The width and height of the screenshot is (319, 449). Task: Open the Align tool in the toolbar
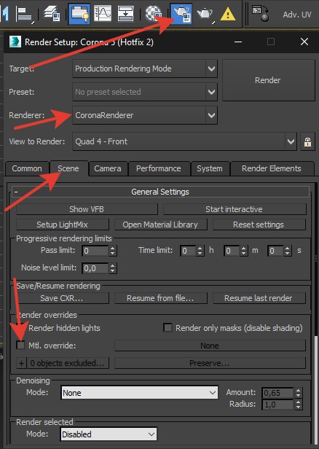pos(25,14)
